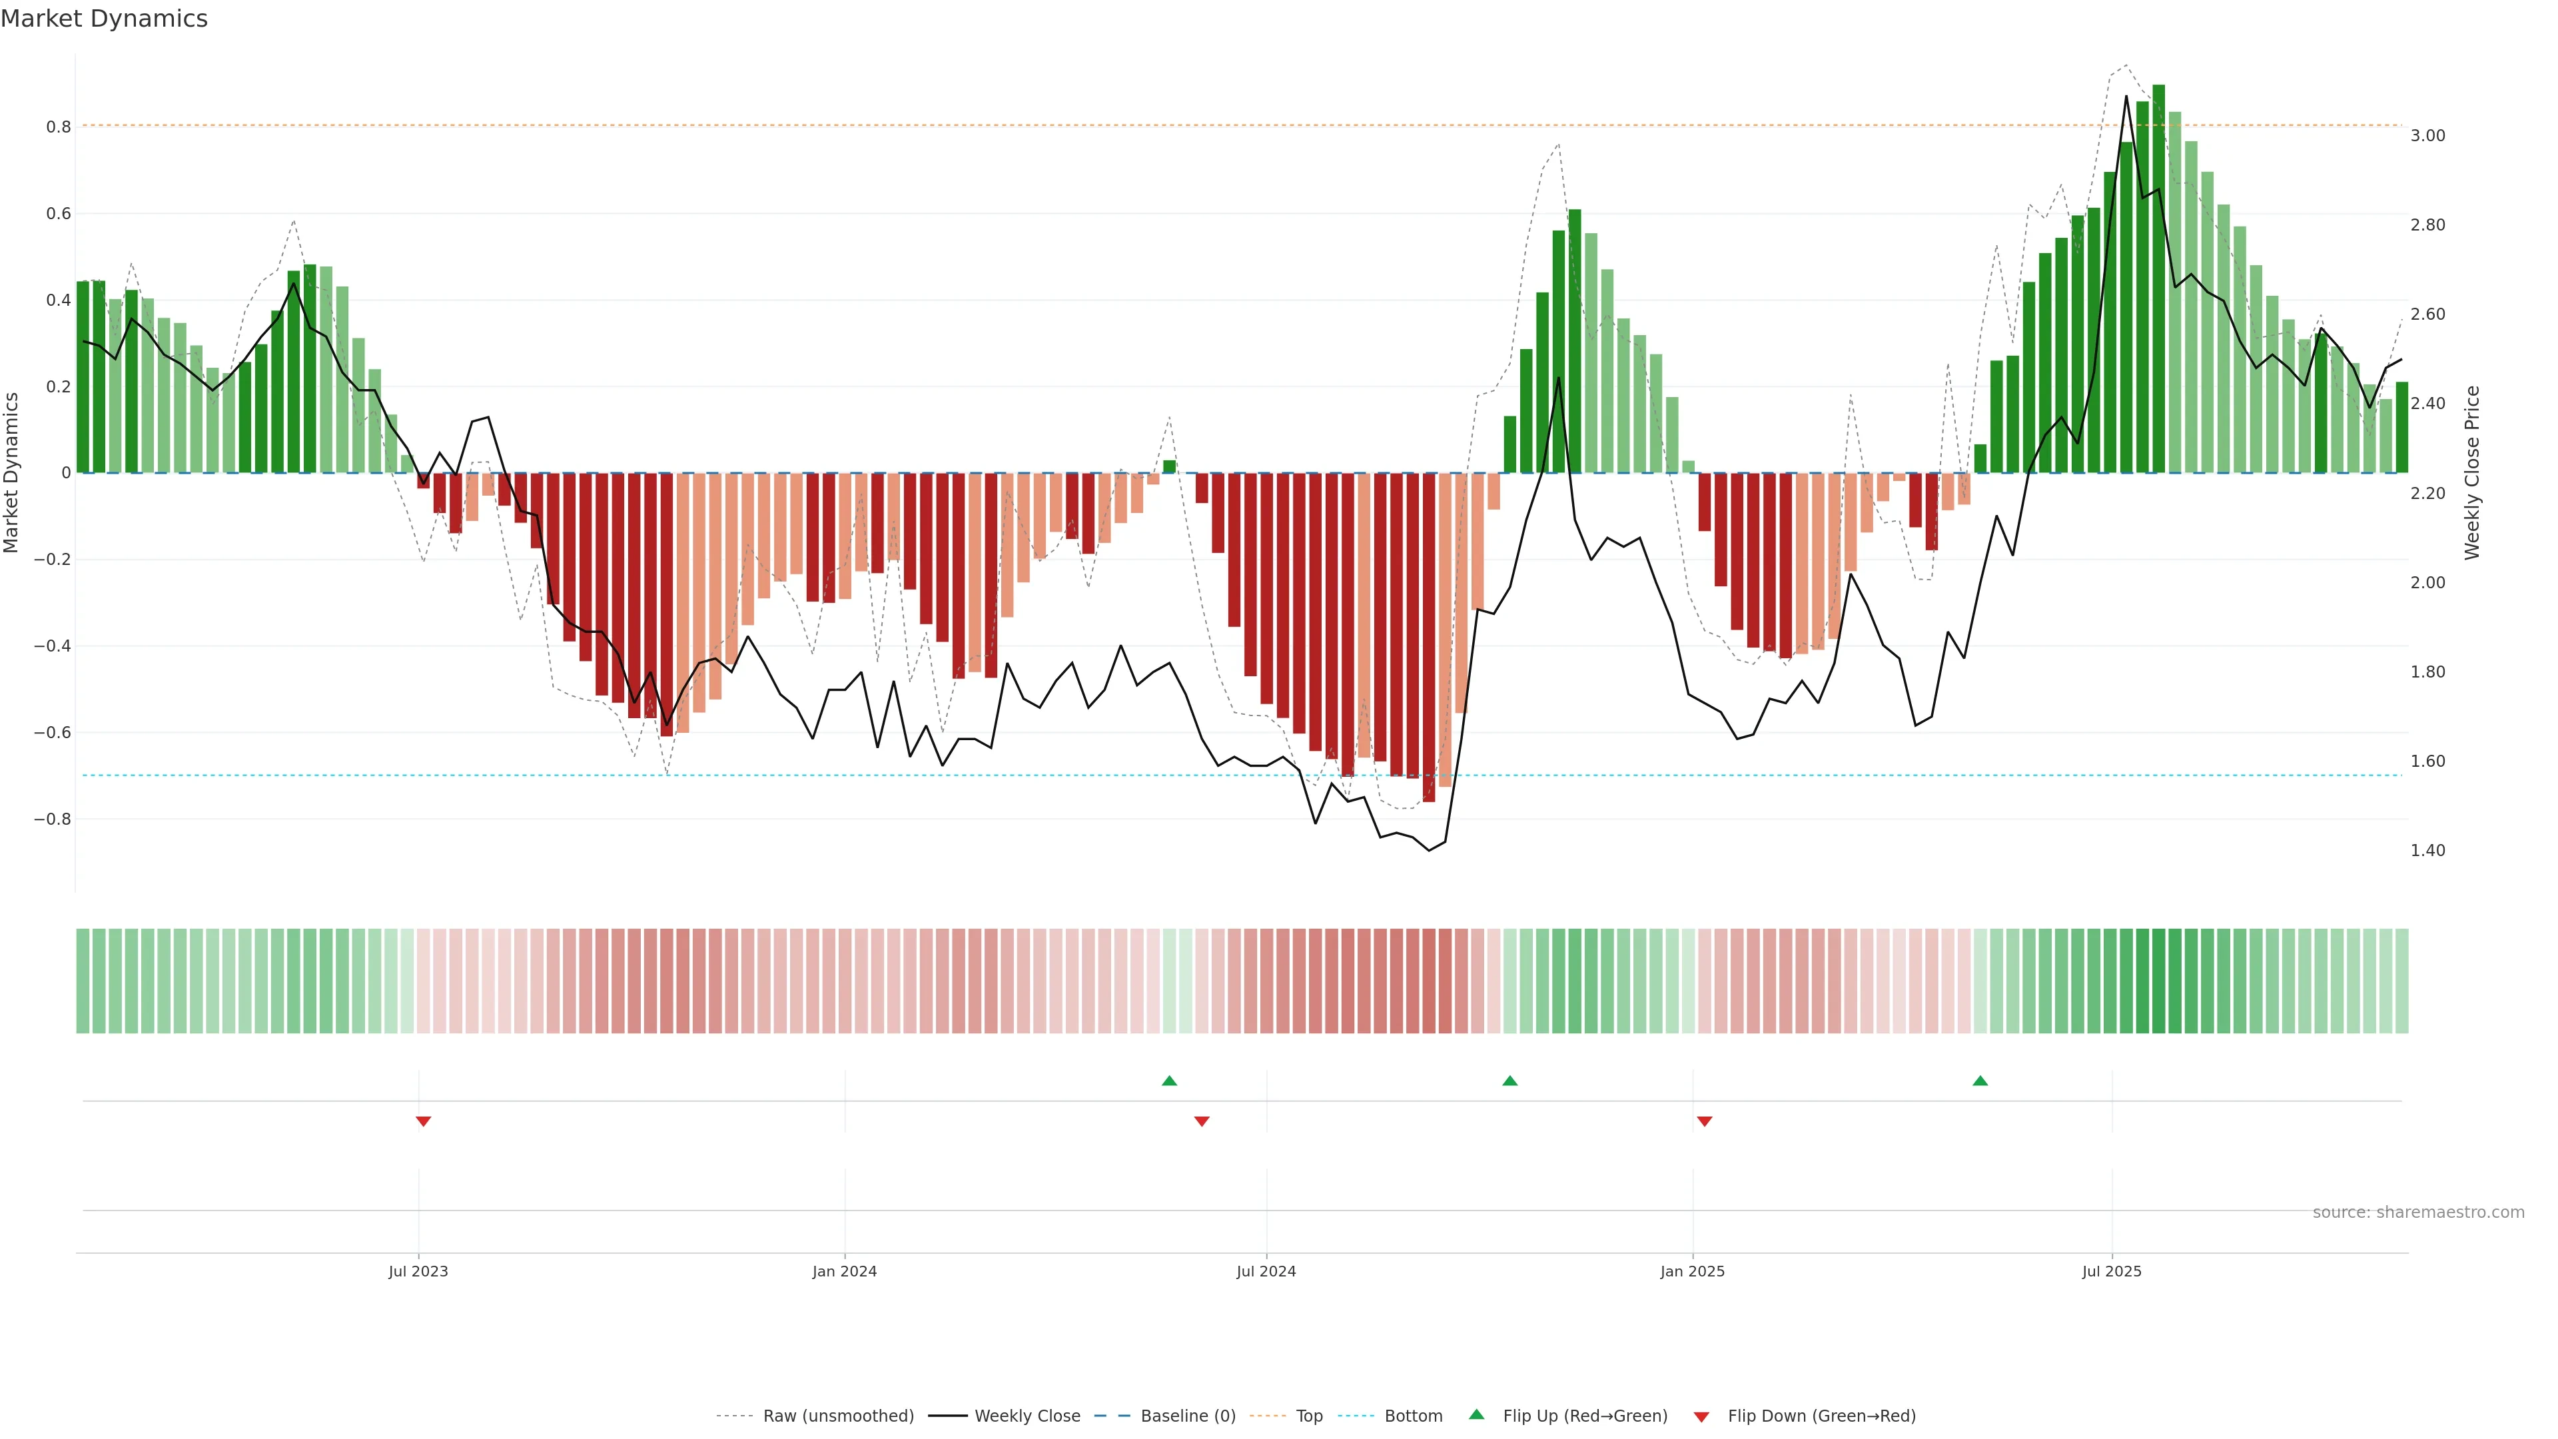Toggle the Top legend entry
This screenshot has width=2558, height=1439.
pyautogui.click(x=1309, y=1416)
